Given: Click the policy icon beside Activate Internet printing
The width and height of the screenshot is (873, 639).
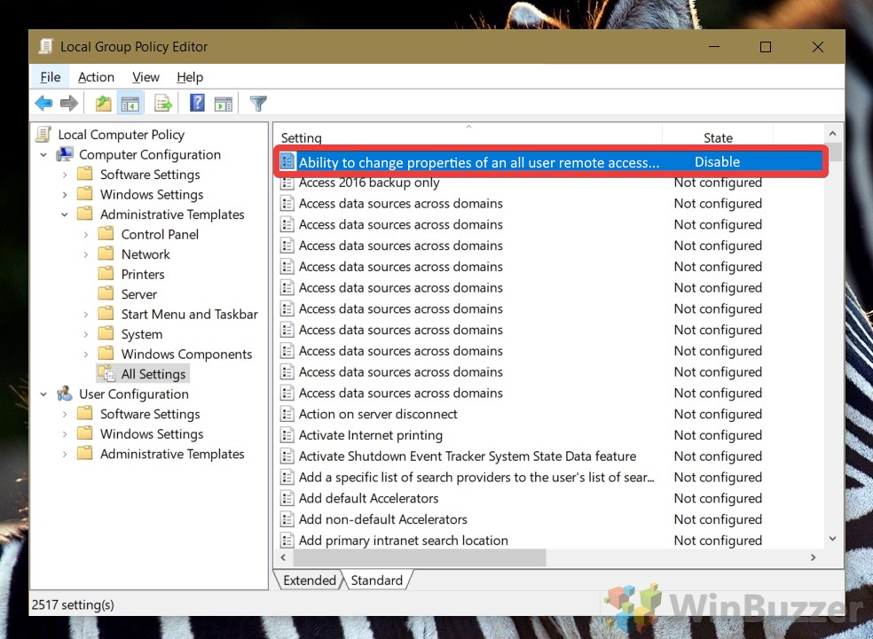Looking at the screenshot, I should pyautogui.click(x=287, y=435).
